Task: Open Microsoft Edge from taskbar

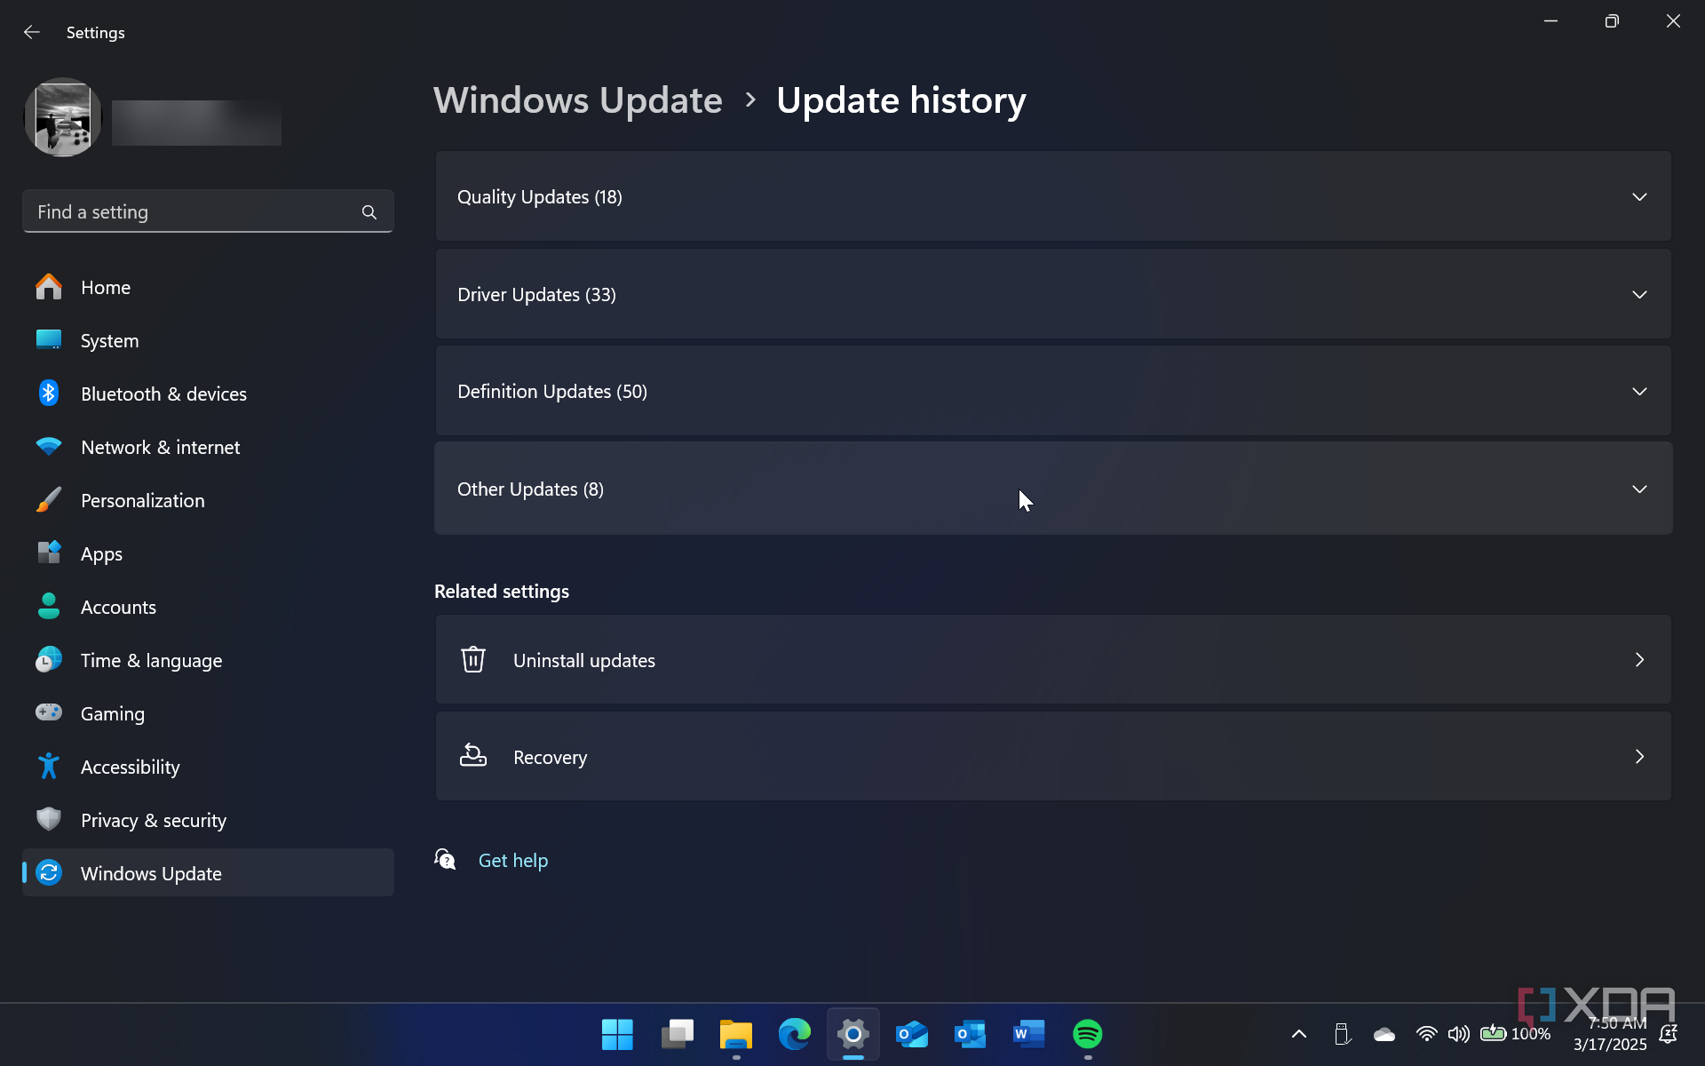Action: [x=794, y=1034]
